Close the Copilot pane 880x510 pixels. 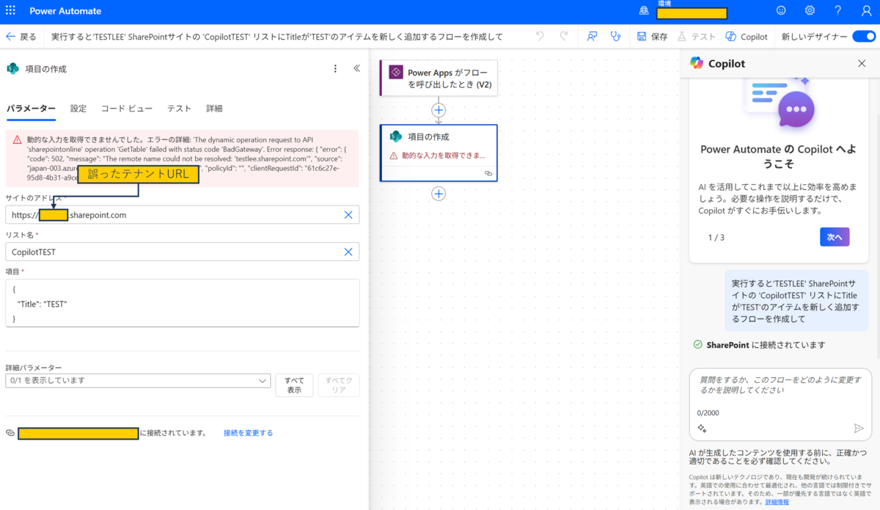[862, 64]
